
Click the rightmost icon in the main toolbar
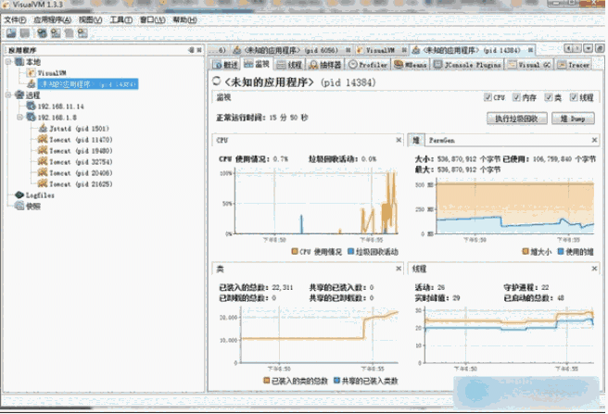(x=82, y=33)
